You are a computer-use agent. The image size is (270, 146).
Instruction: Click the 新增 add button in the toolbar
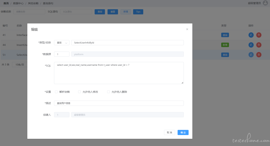[125, 12]
